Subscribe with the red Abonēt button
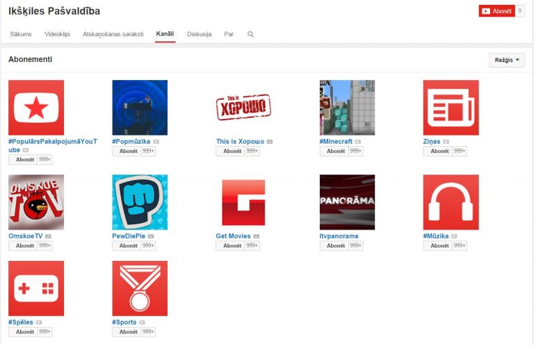The image size is (534, 345). tap(497, 11)
